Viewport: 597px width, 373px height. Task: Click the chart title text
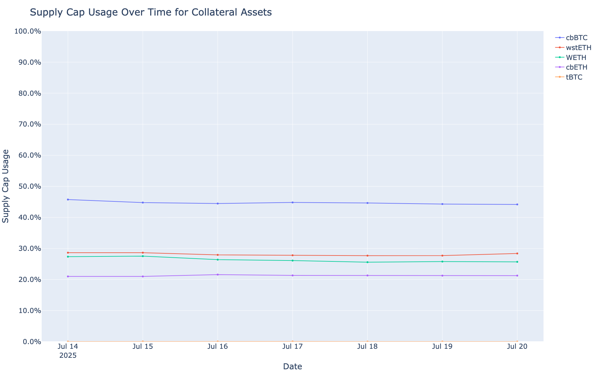click(x=151, y=12)
